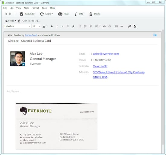Click the microphone audio record icon
166x155 pixels.
[135, 26]
